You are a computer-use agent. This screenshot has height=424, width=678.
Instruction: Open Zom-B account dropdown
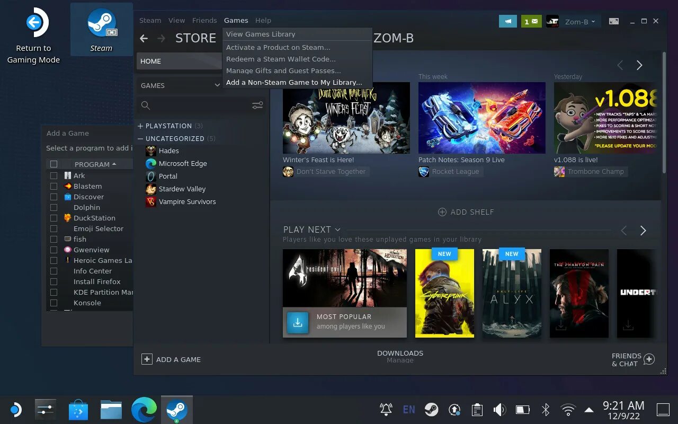click(x=580, y=22)
